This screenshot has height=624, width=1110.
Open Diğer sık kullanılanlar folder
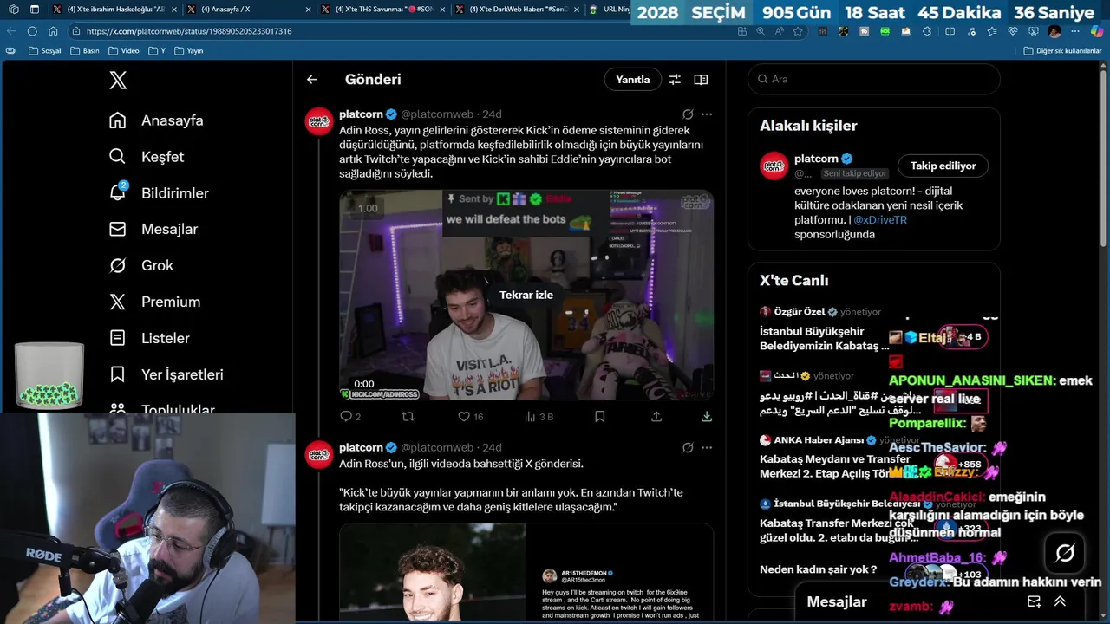point(1061,51)
